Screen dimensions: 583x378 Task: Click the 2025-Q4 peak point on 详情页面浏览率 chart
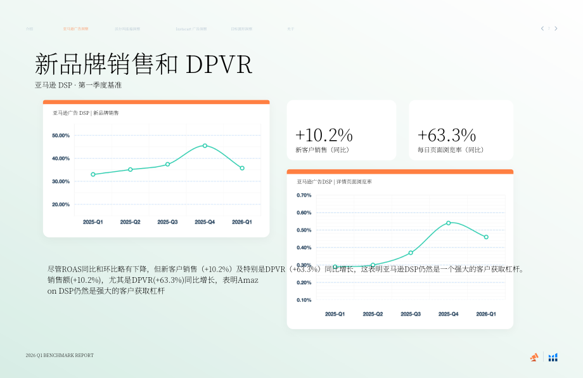point(449,223)
